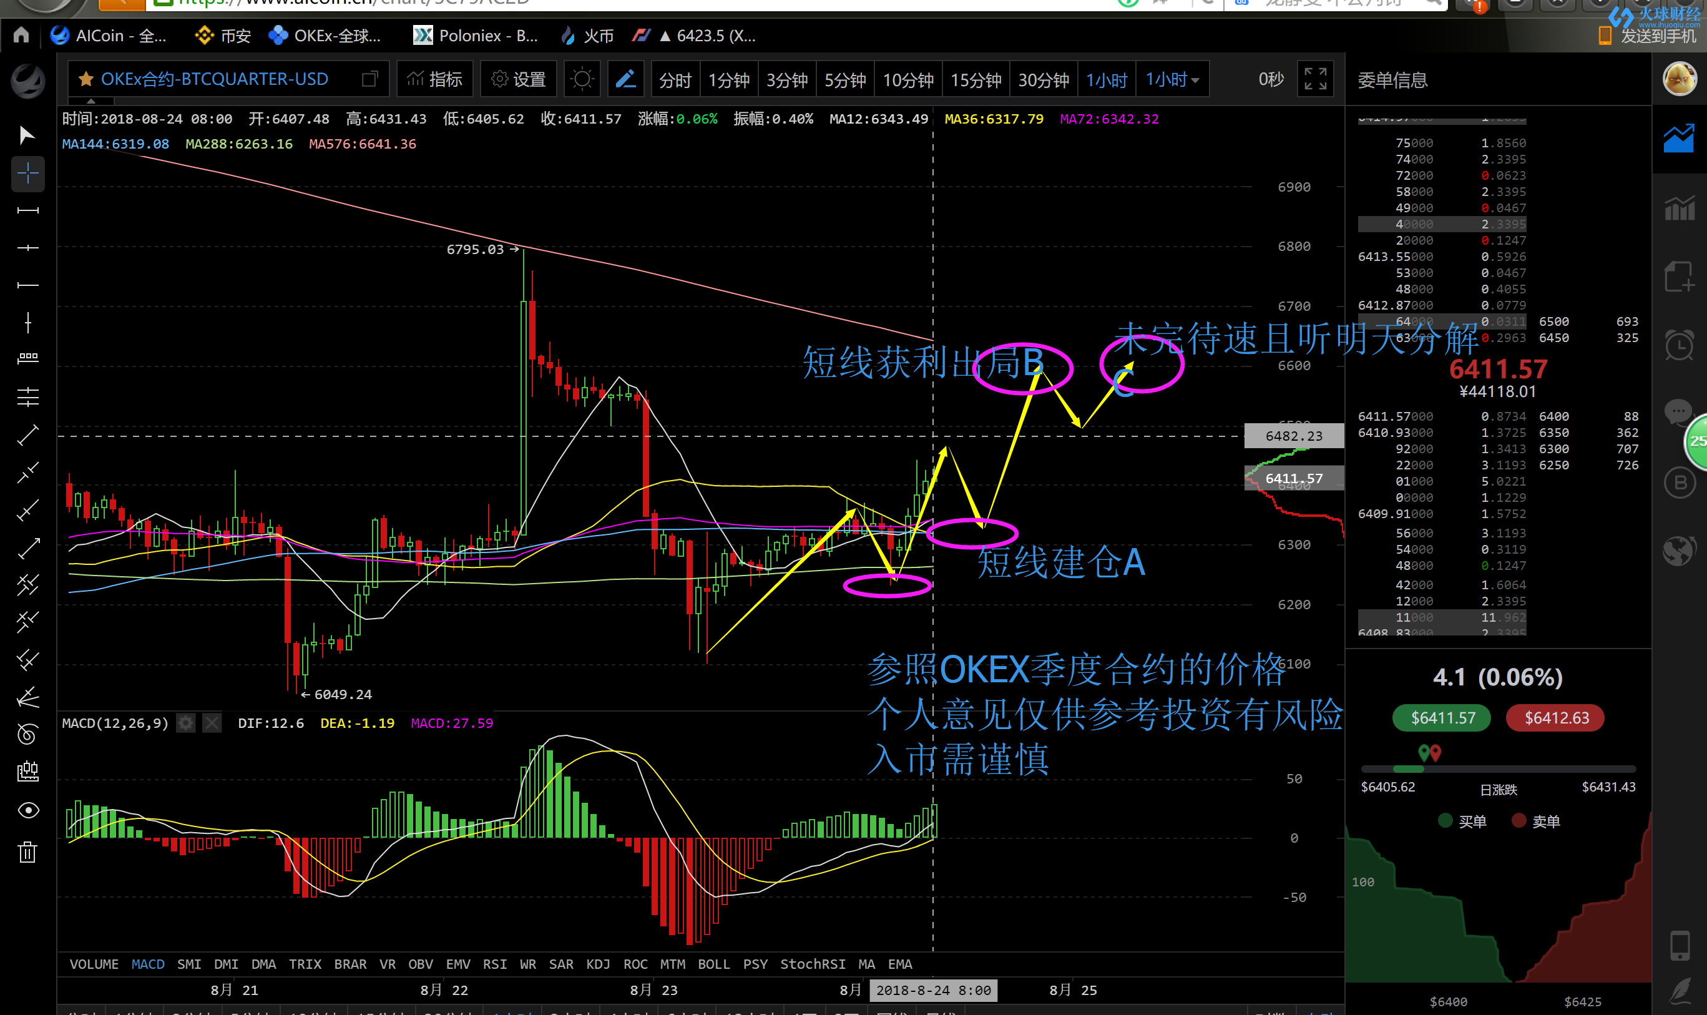This screenshot has width=1707, height=1015.
Task: Open the 币安 bookmark
Action: tap(223, 36)
